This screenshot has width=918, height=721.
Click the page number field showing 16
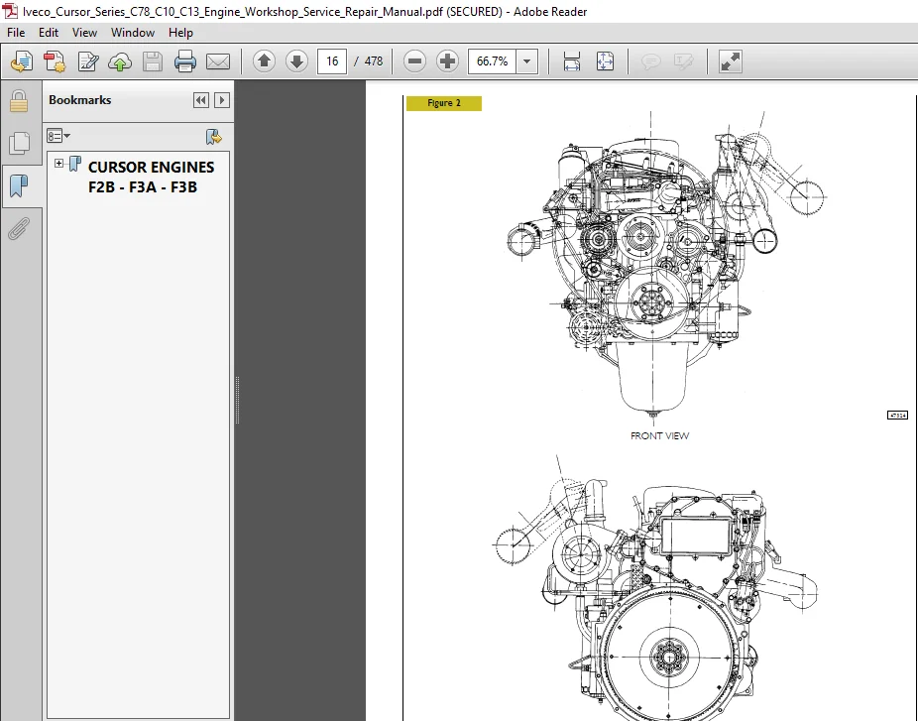coord(332,60)
